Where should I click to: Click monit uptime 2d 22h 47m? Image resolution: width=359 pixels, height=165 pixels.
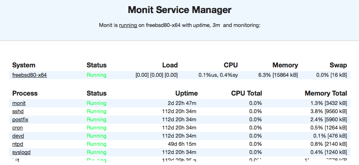[x=182, y=103]
